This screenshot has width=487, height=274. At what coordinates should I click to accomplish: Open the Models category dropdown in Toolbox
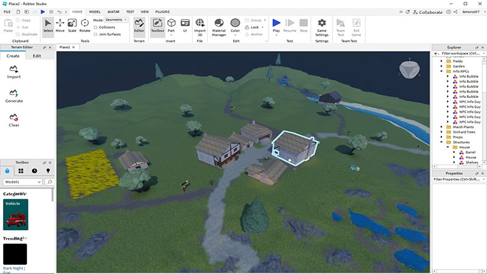[23, 182]
